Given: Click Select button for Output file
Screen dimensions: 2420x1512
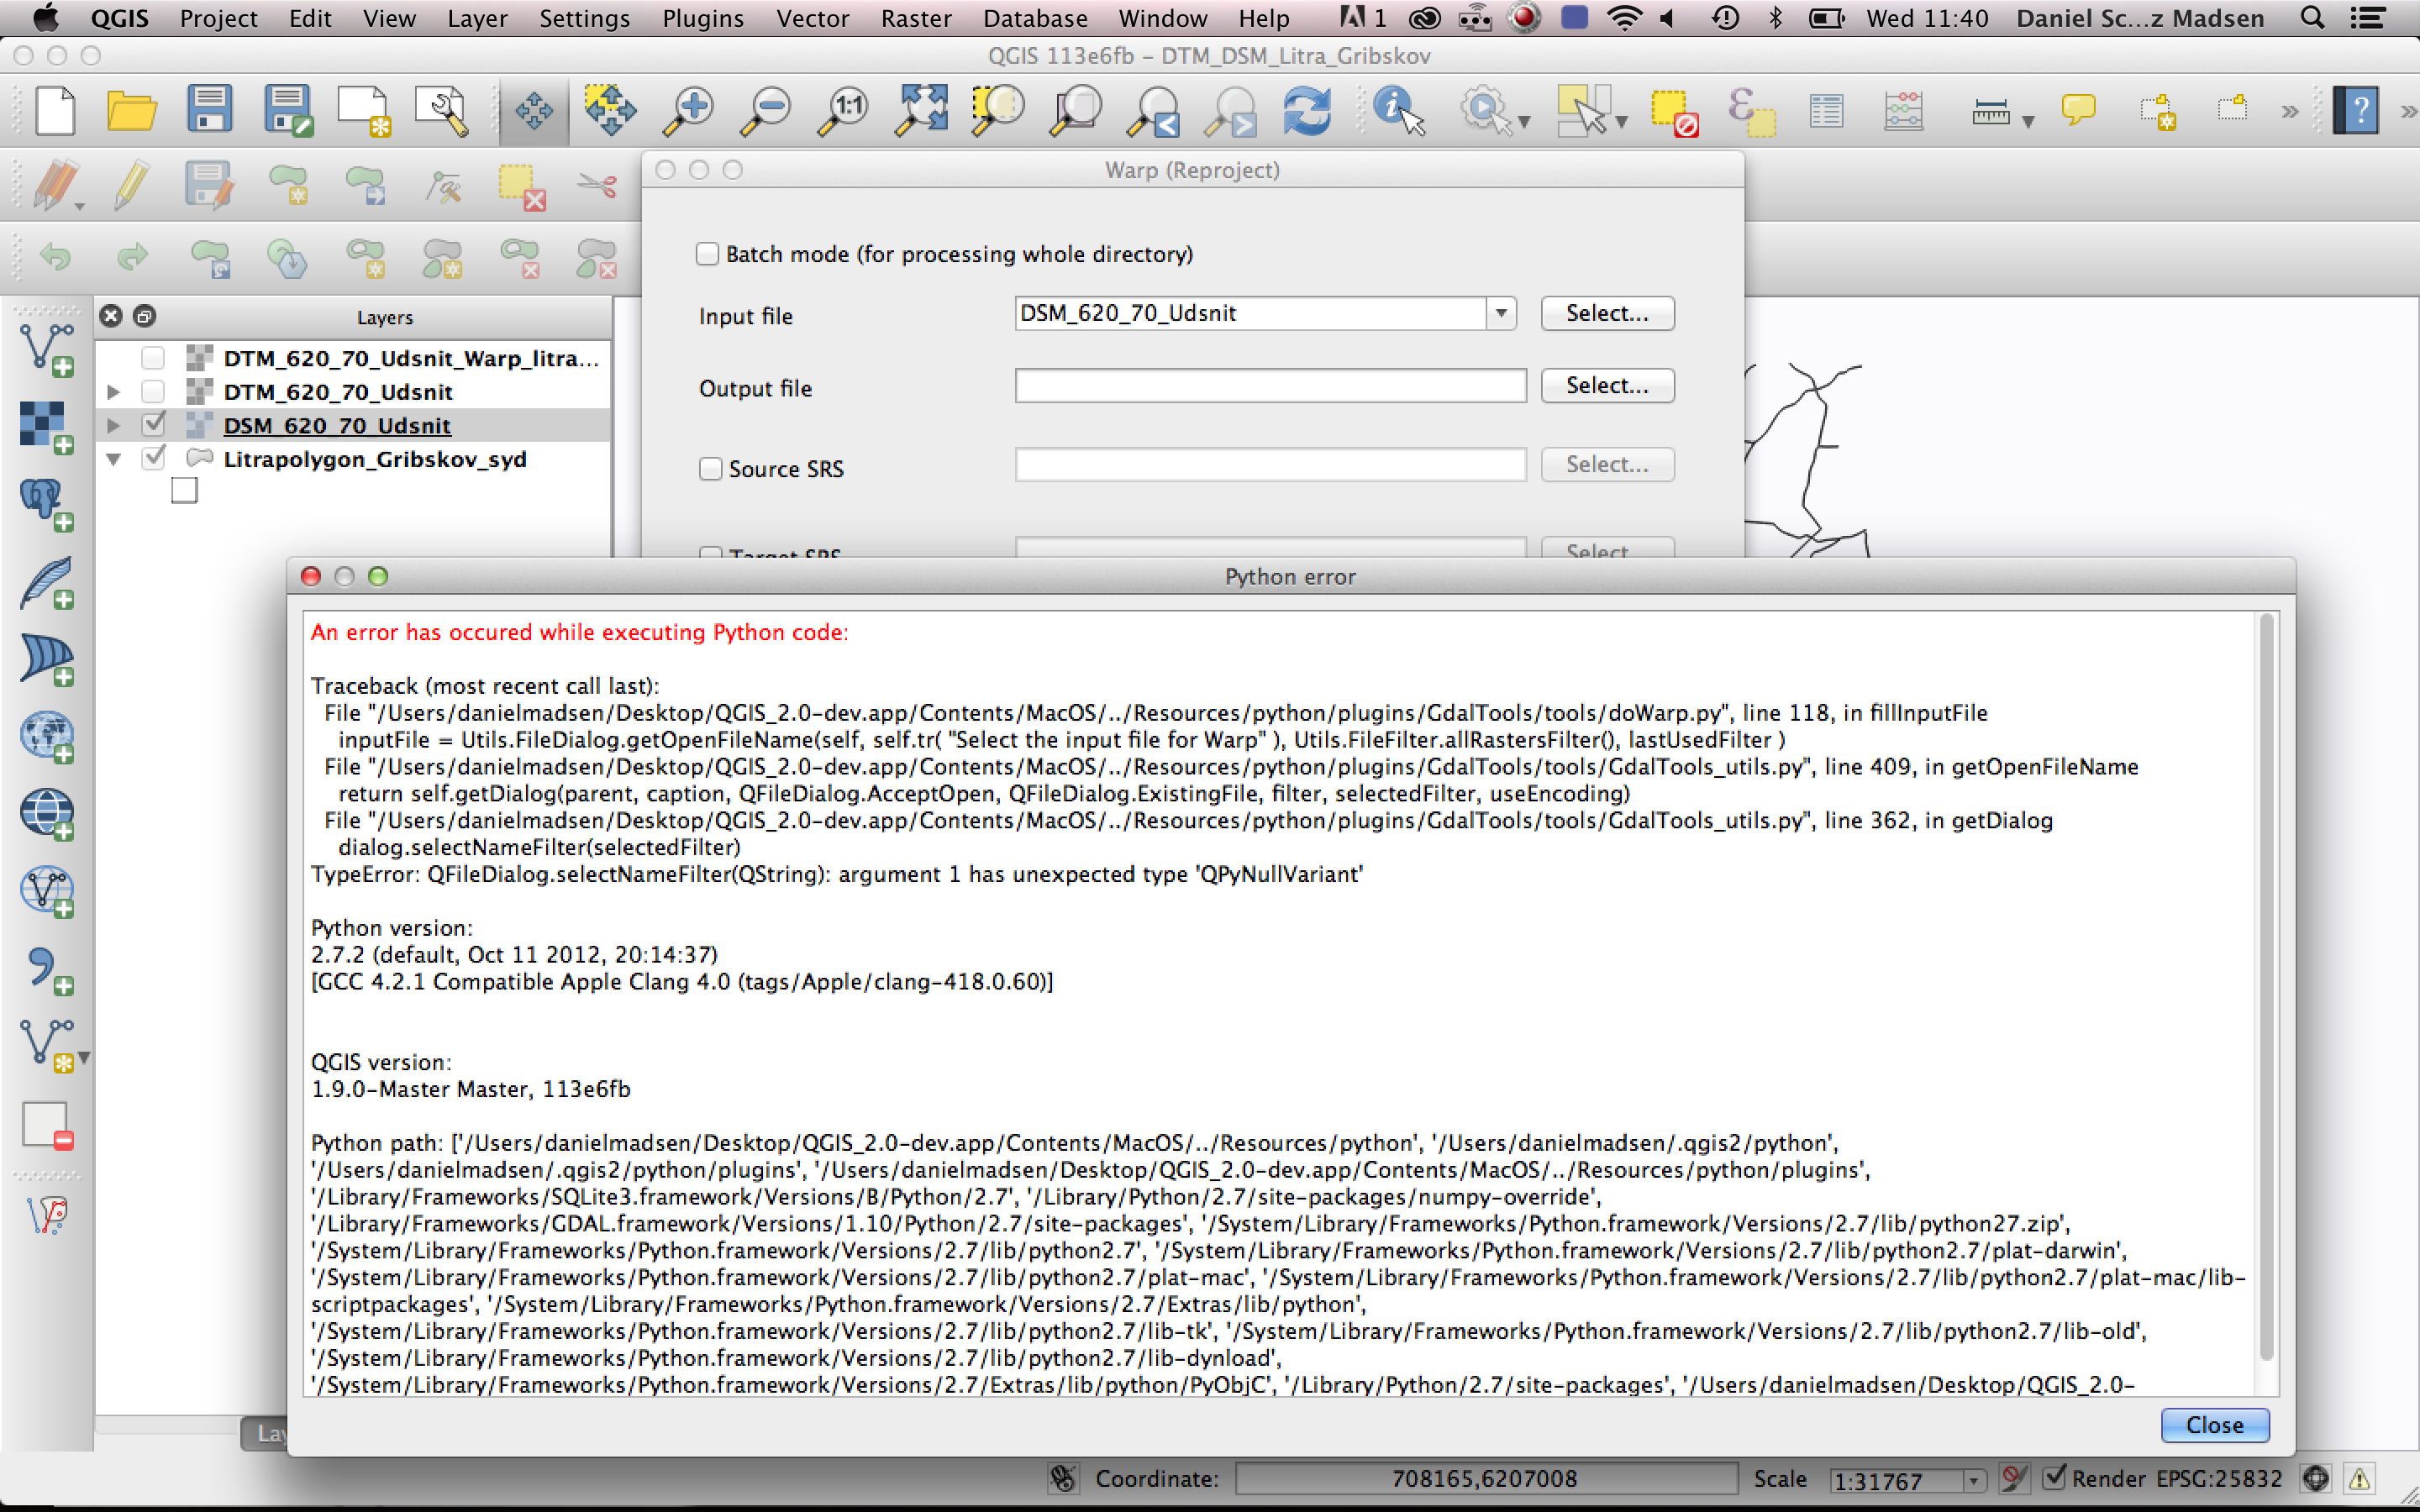Looking at the screenshot, I should click(1607, 385).
